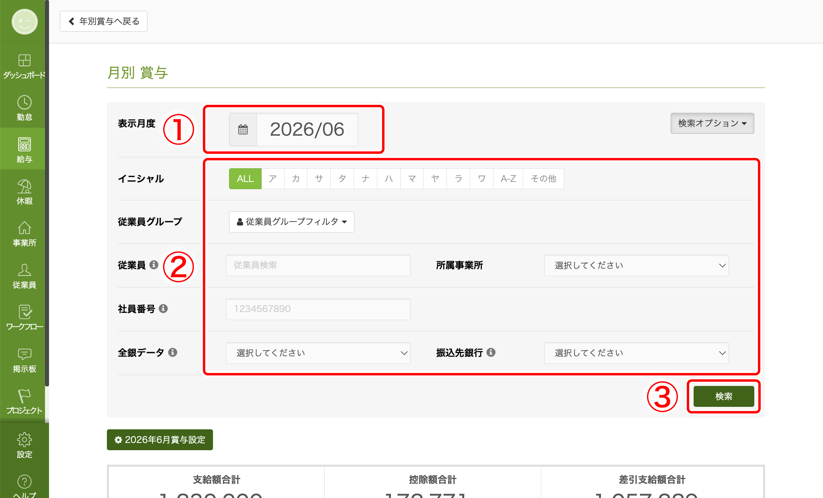
Task: Expand the 検索オプション dropdown
Action: tap(712, 123)
